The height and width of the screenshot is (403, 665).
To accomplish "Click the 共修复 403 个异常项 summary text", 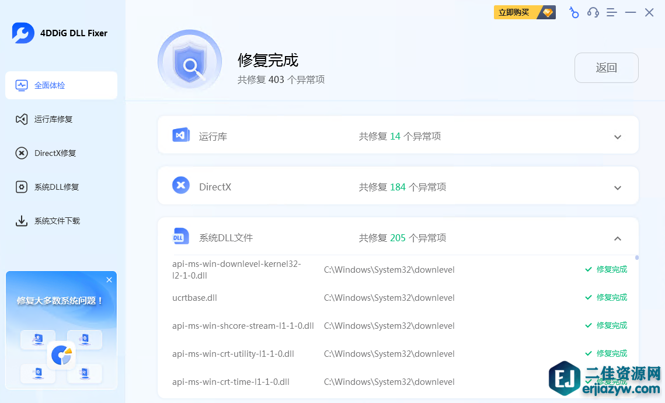I will [281, 80].
